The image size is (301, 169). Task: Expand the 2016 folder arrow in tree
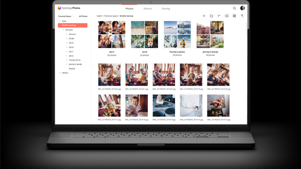click(67, 56)
